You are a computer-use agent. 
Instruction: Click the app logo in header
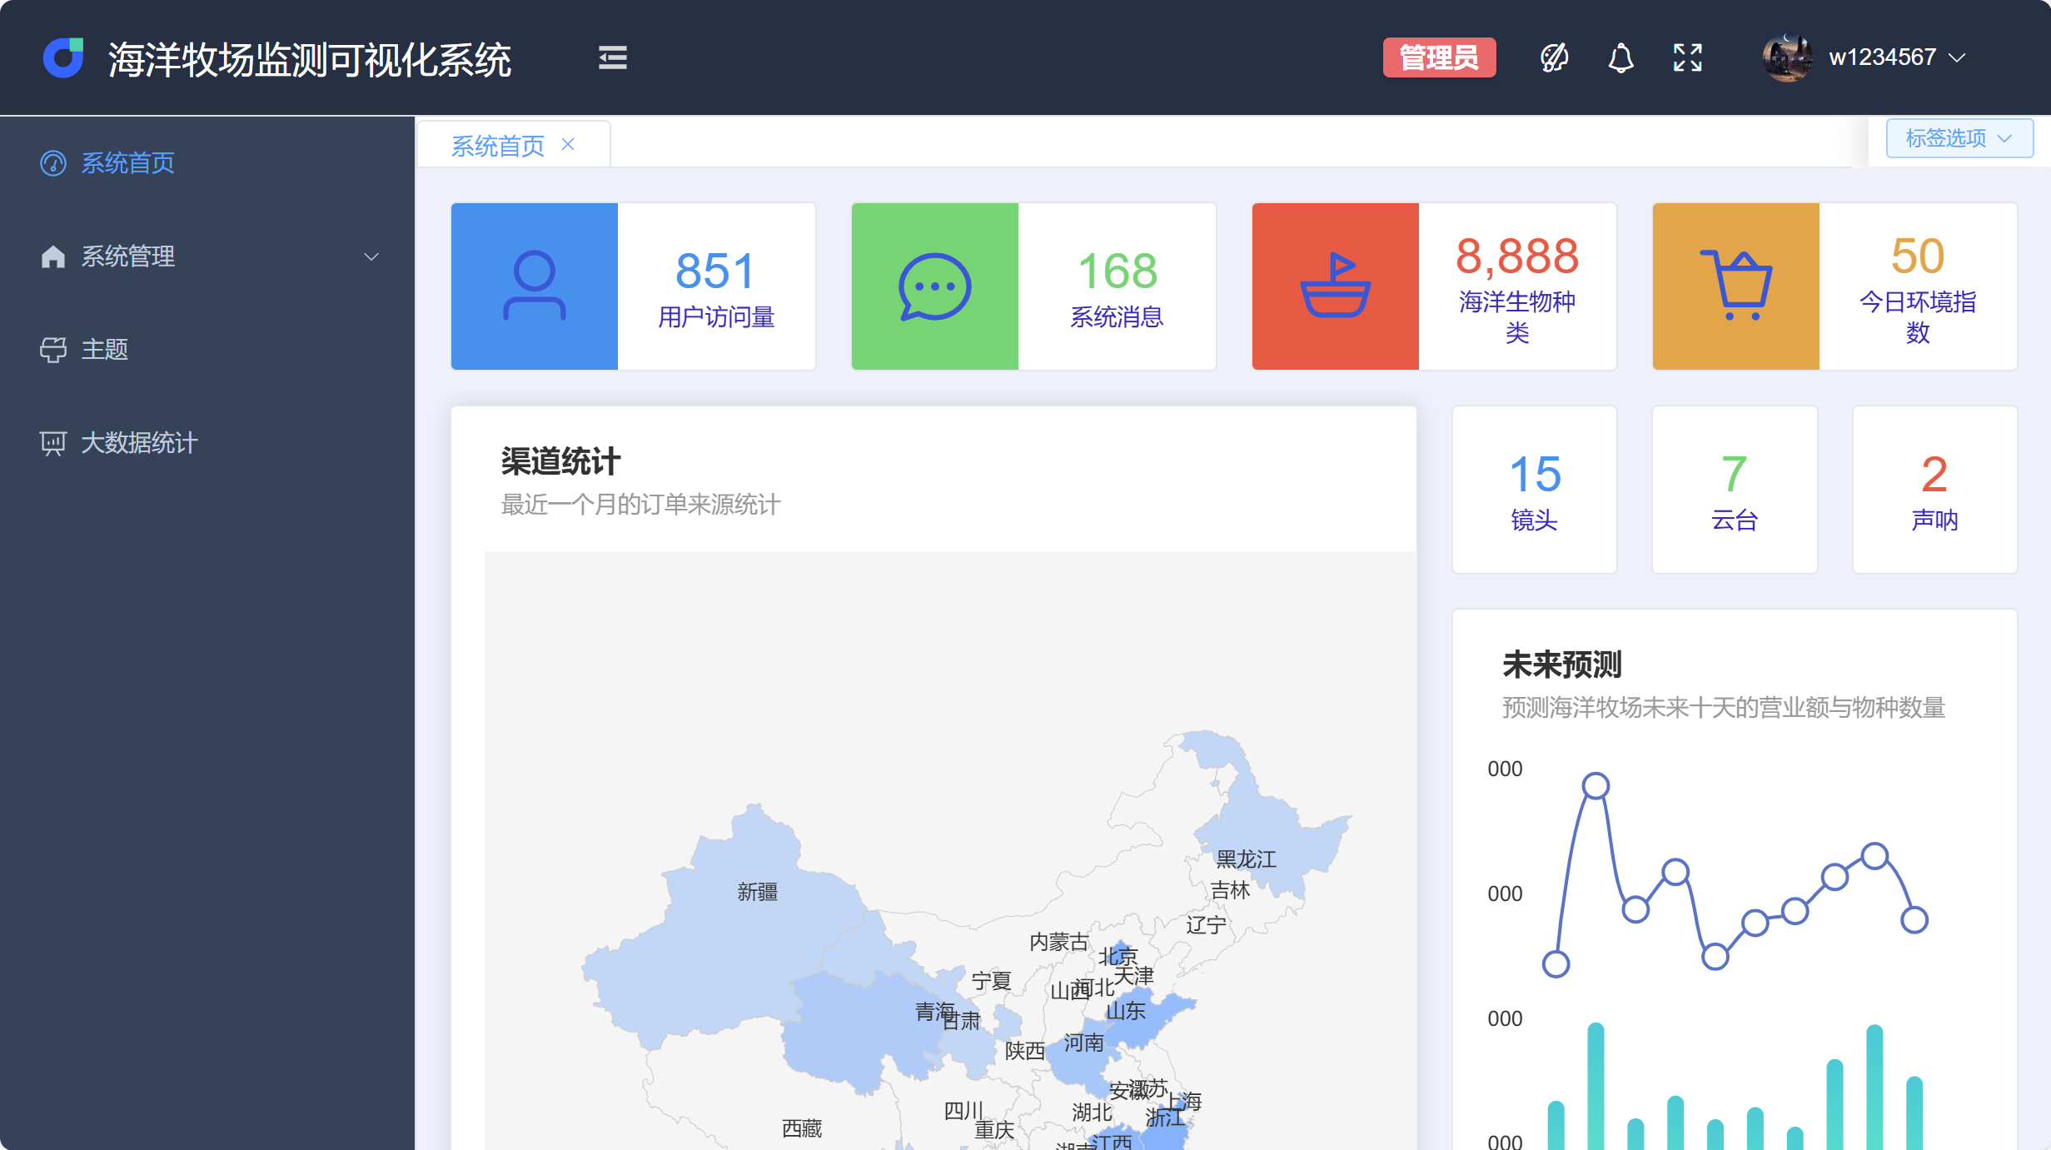(63, 57)
